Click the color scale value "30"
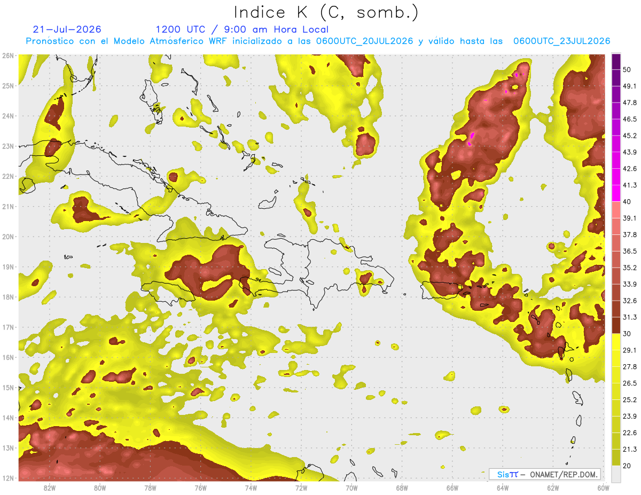Screen dimensions: 641x495 pyautogui.click(x=628, y=334)
